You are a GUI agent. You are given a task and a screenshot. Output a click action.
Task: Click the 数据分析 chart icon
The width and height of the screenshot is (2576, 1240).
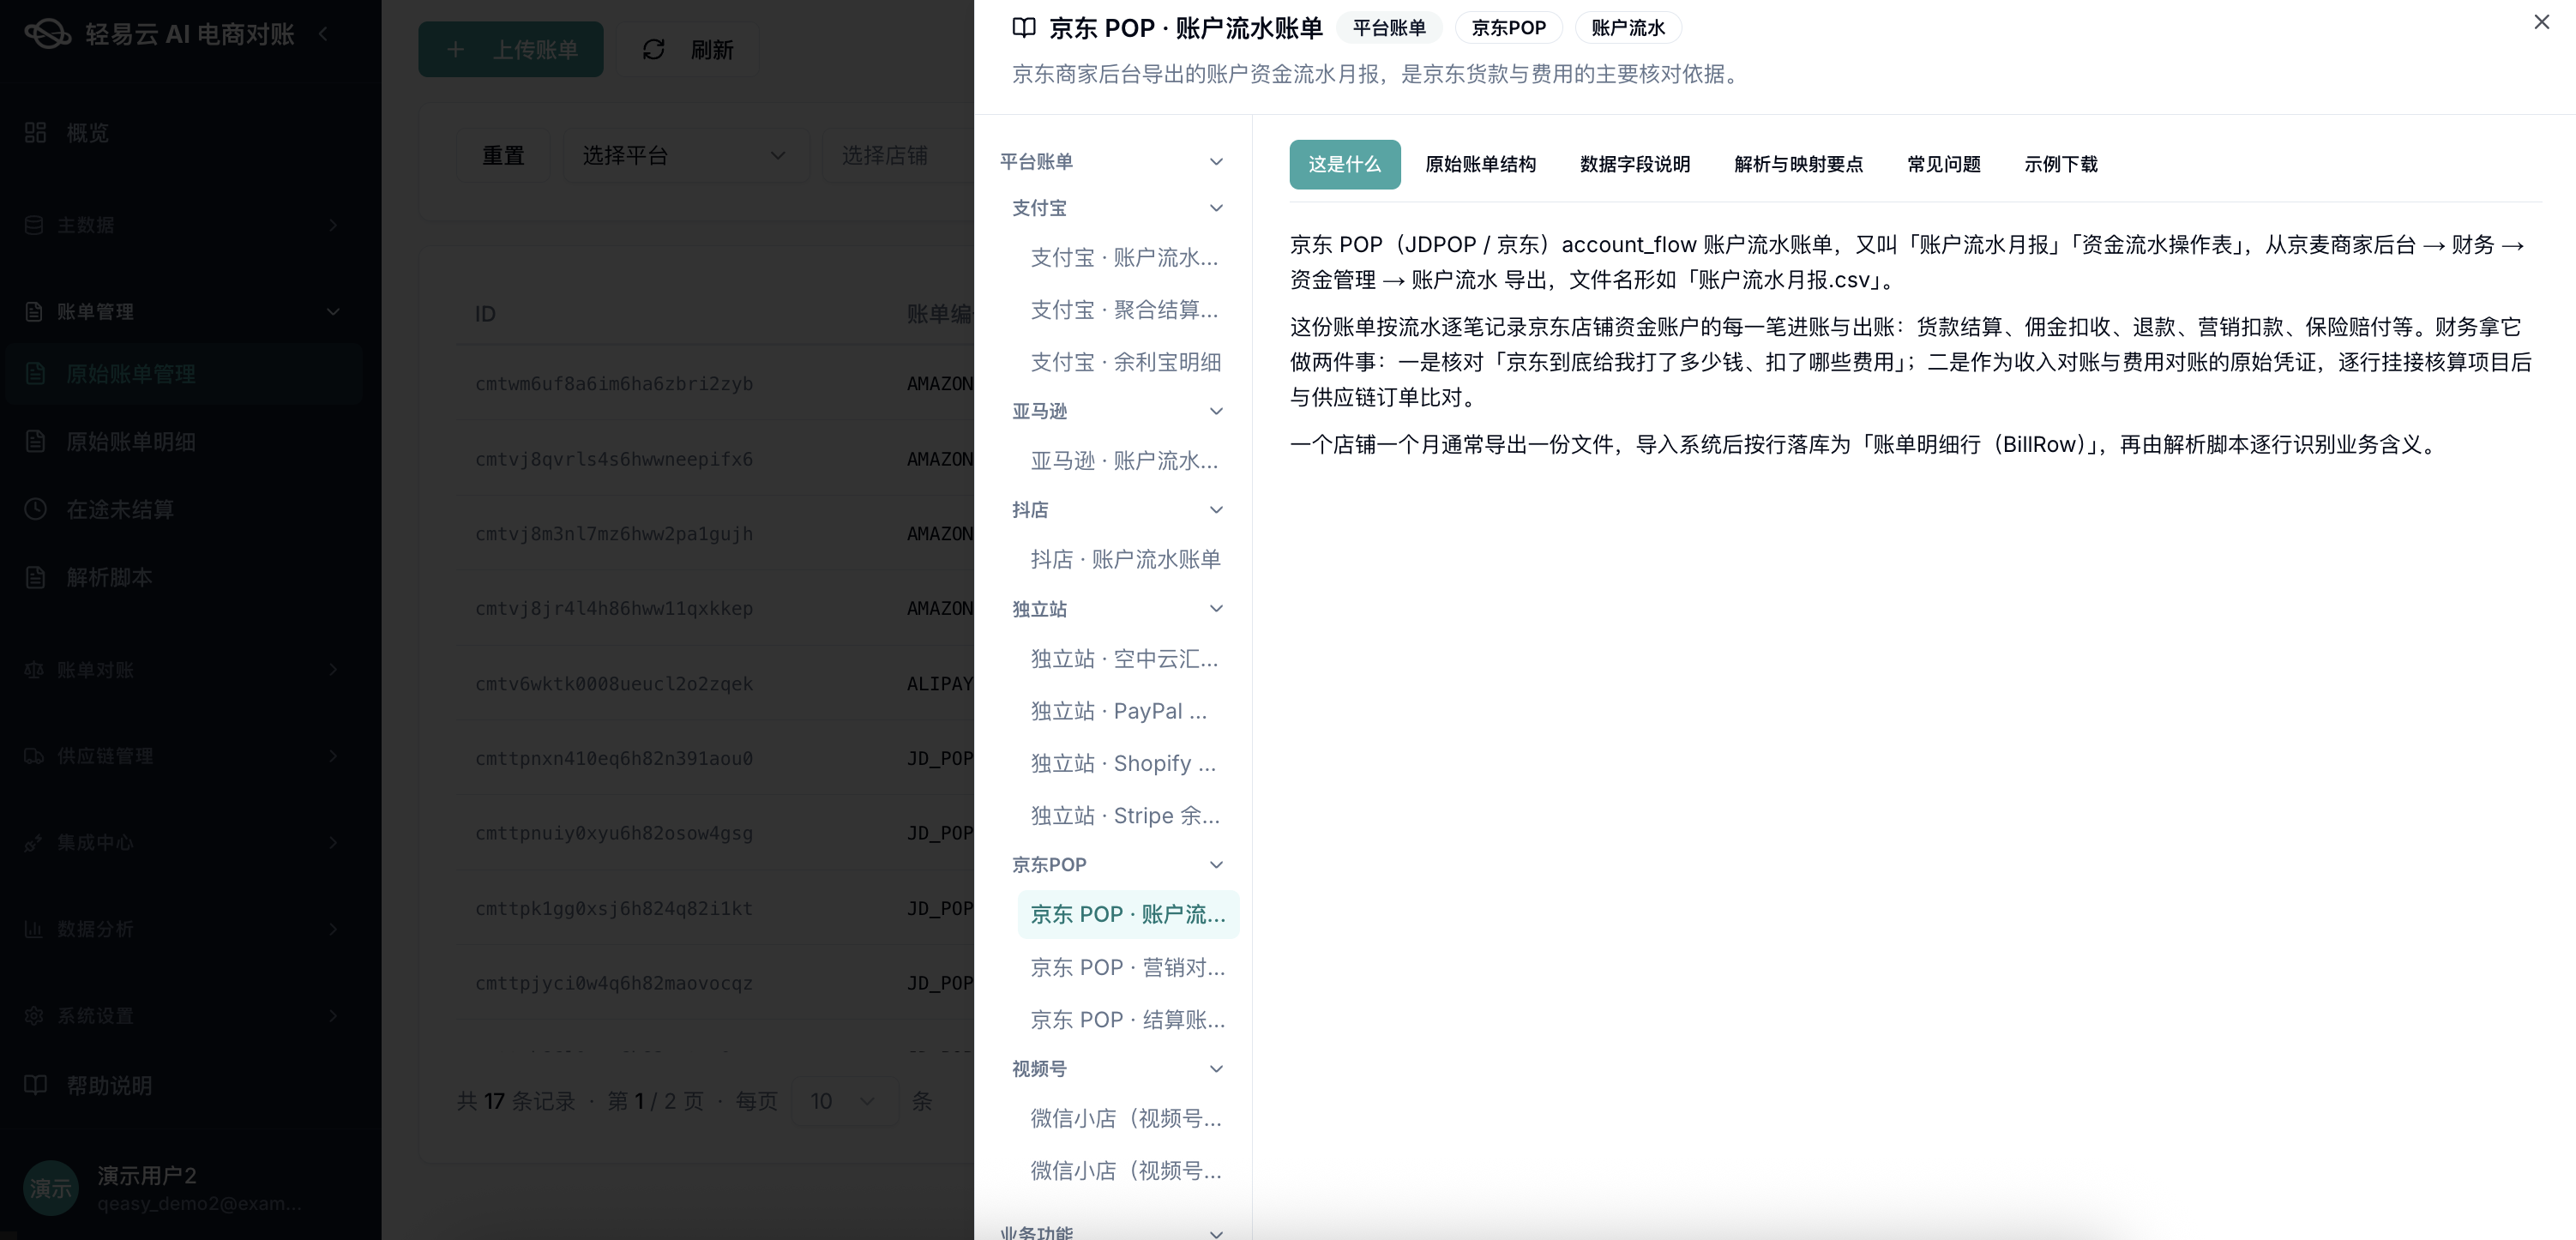(34, 929)
